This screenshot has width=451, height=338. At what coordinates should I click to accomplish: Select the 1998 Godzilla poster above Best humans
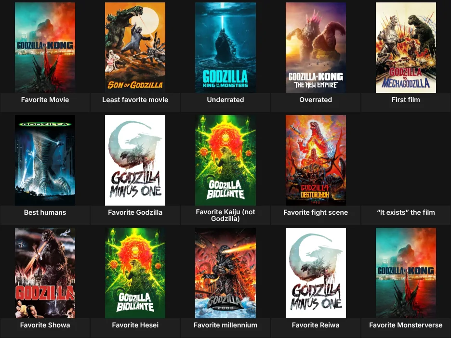[x=45, y=160]
